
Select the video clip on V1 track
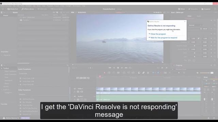click(149, 90)
